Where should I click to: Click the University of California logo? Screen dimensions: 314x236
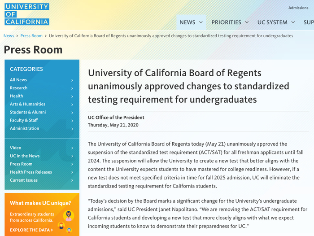tap(27, 14)
